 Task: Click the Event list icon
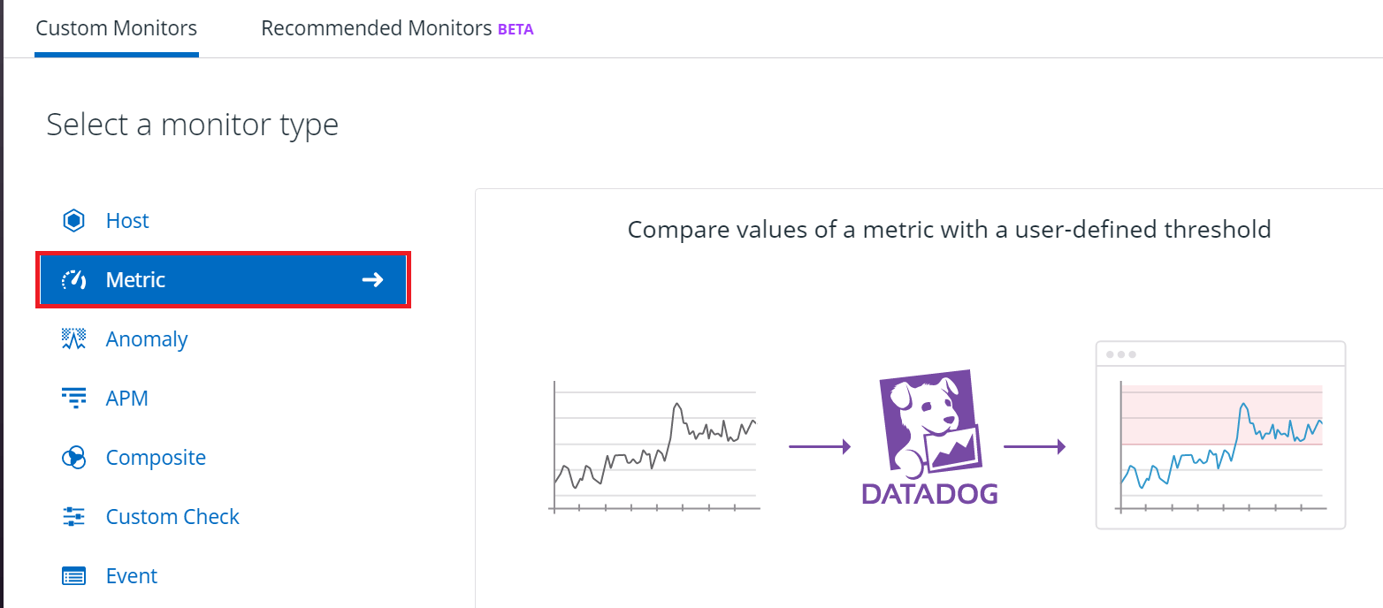(x=73, y=576)
